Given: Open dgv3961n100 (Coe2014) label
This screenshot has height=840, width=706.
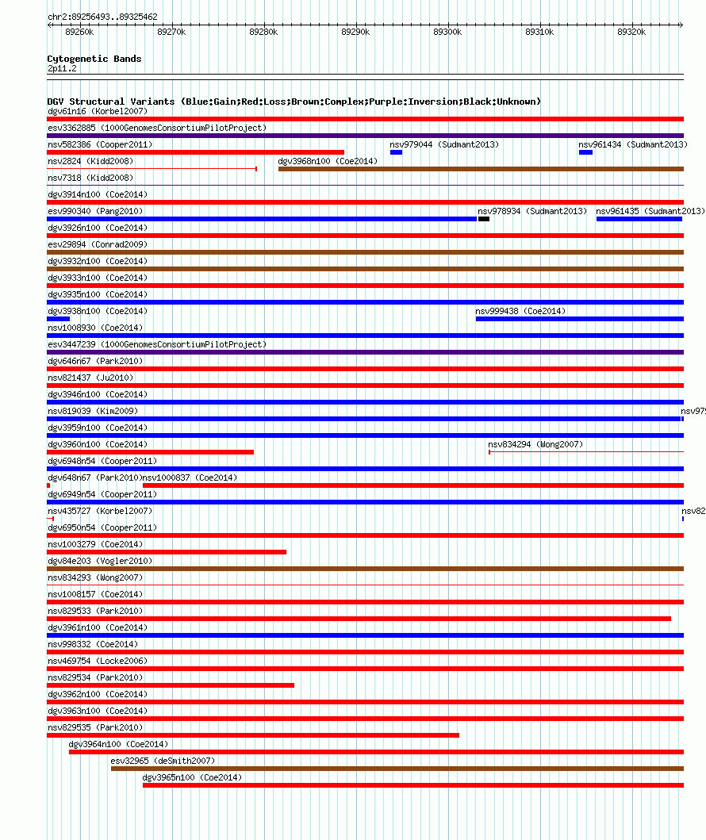Looking at the screenshot, I should [98, 627].
